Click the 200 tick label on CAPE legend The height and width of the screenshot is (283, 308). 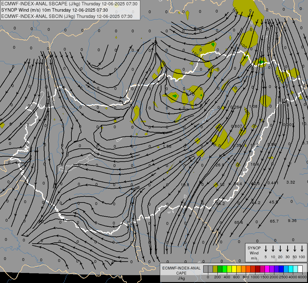click(x=217, y=277)
